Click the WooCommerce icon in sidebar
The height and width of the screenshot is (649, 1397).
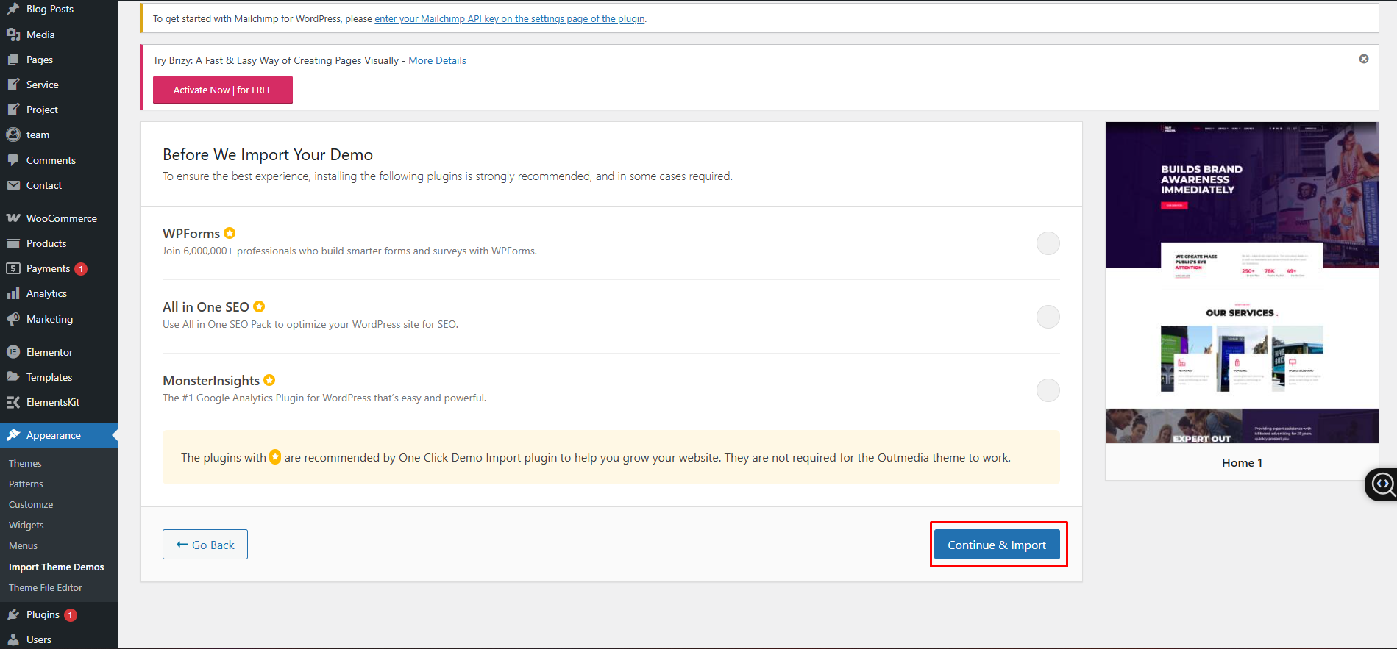tap(13, 218)
